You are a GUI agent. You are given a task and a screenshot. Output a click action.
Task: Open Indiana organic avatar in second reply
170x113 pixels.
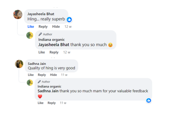click(30, 83)
